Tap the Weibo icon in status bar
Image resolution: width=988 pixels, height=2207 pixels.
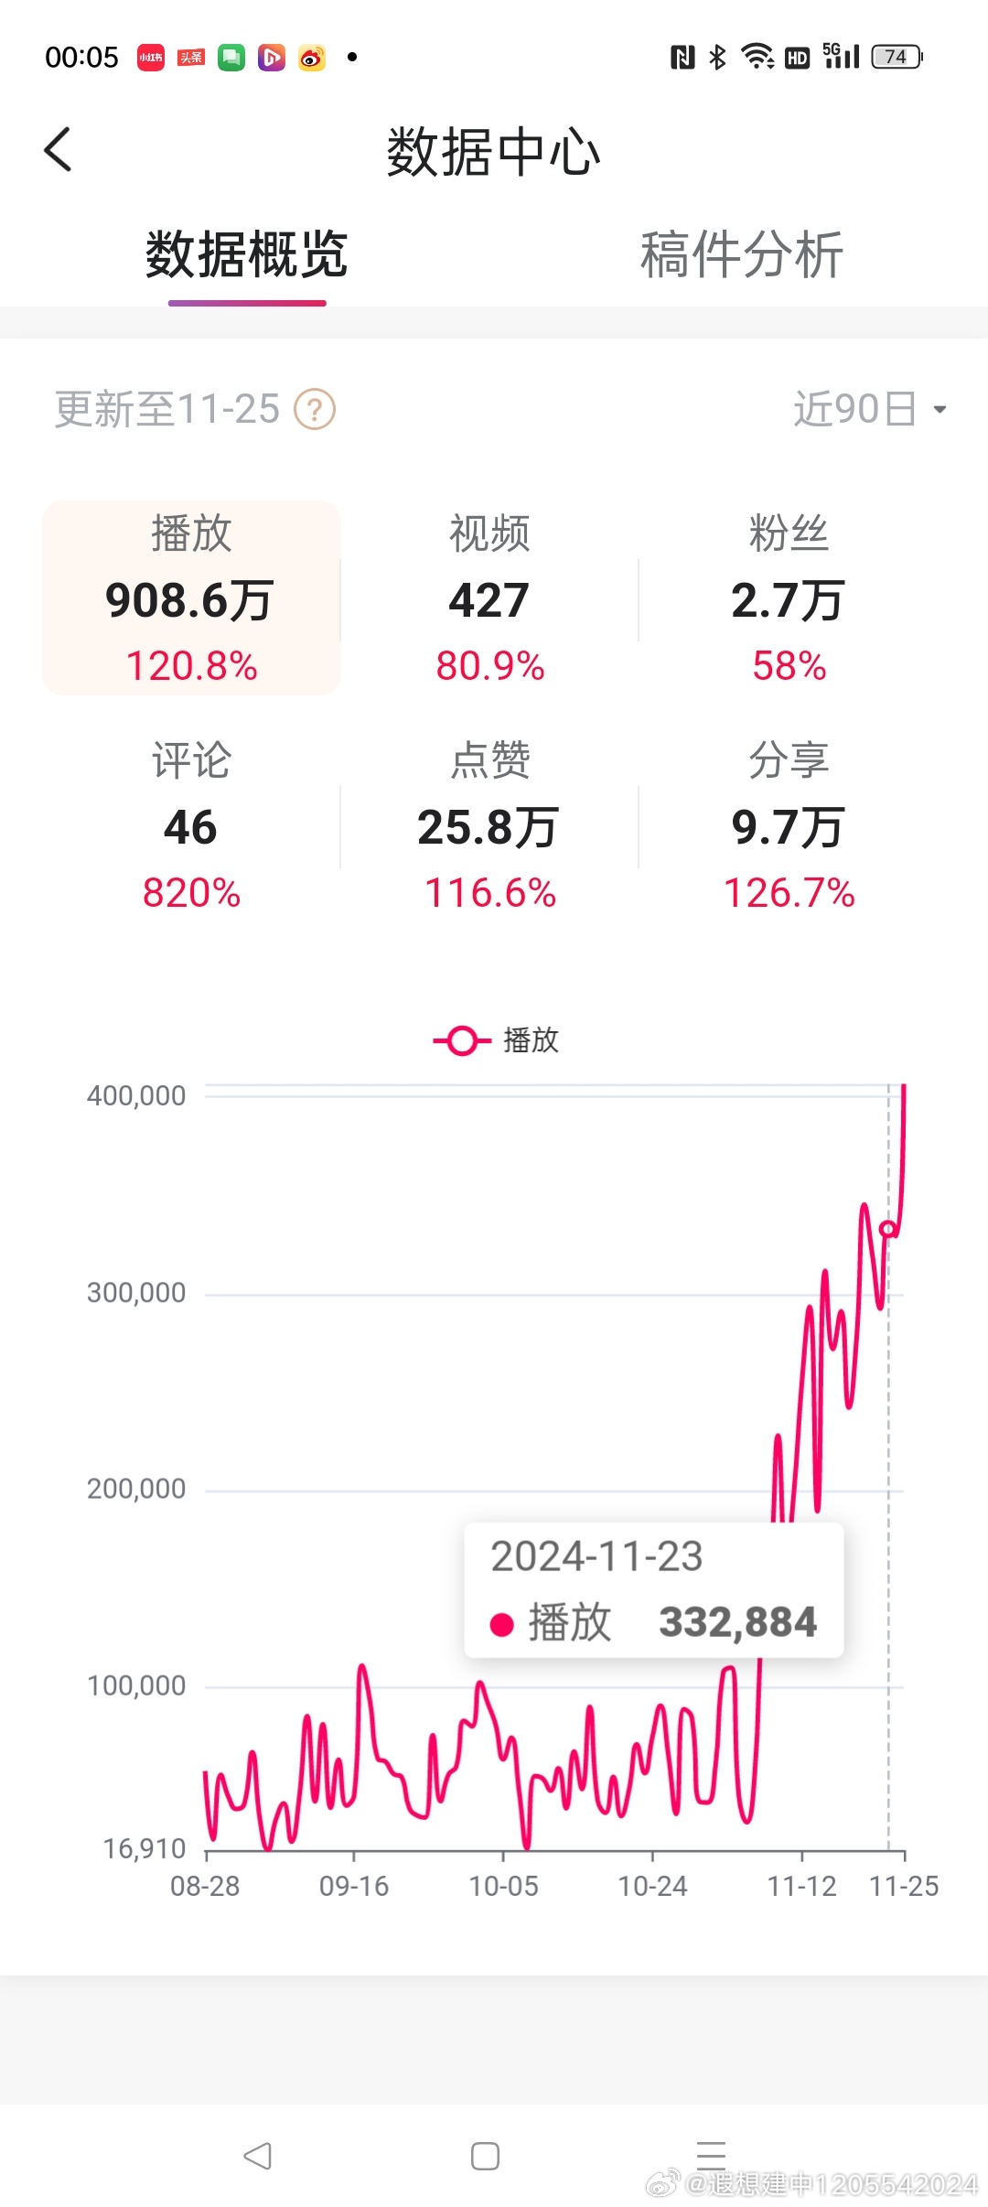tap(312, 58)
